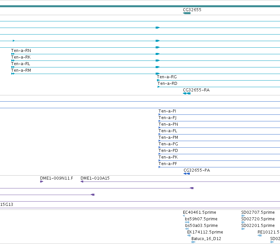Click the RE10121.5 EST label
280x244 pixels.
point(268,232)
